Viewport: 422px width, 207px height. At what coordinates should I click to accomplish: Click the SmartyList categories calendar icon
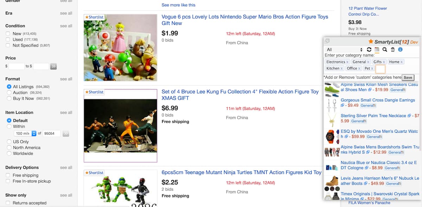[x=377, y=49]
